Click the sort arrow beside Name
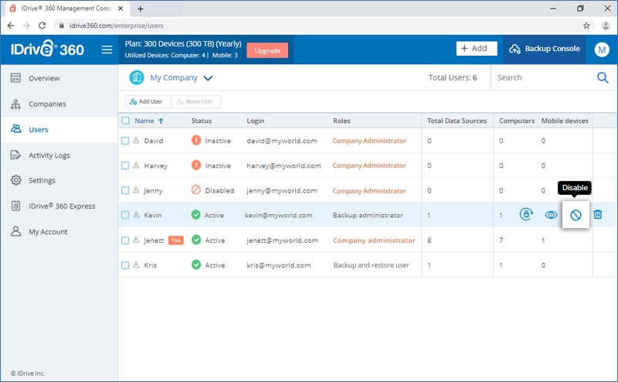This screenshot has width=618, height=382. coord(161,121)
